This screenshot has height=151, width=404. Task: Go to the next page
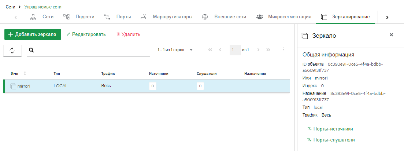click(259, 50)
